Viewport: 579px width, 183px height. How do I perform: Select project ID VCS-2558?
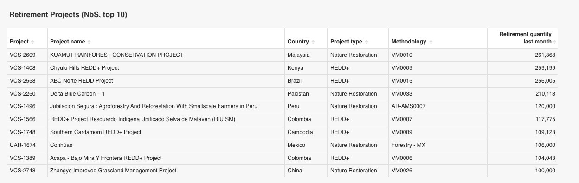pos(23,81)
